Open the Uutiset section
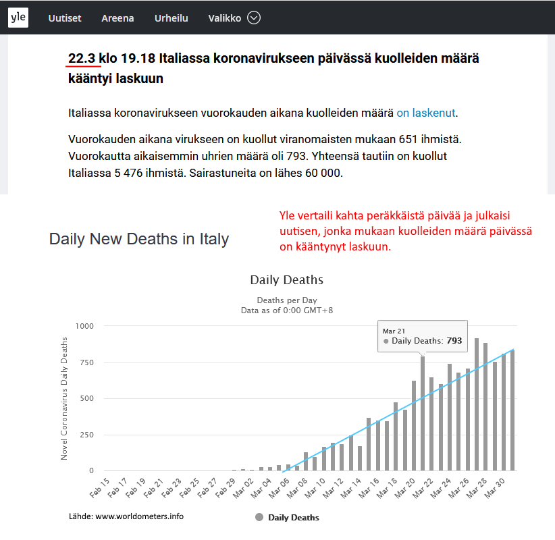555x540 pixels. pyautogui.click(x=65, y=18)
